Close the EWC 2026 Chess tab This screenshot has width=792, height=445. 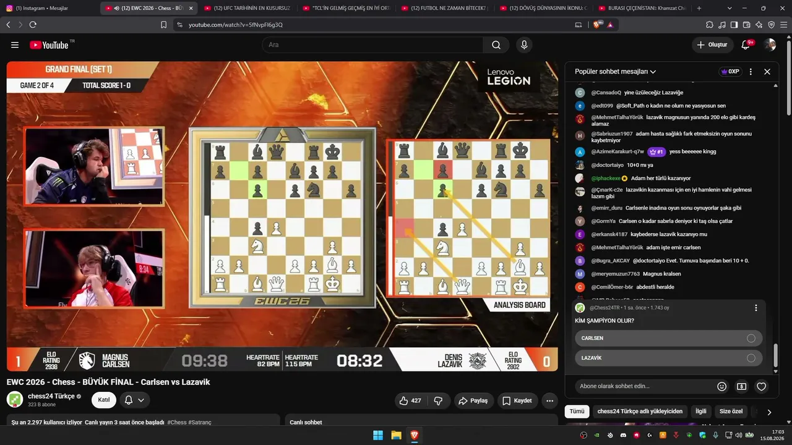[x=191, y=8]
